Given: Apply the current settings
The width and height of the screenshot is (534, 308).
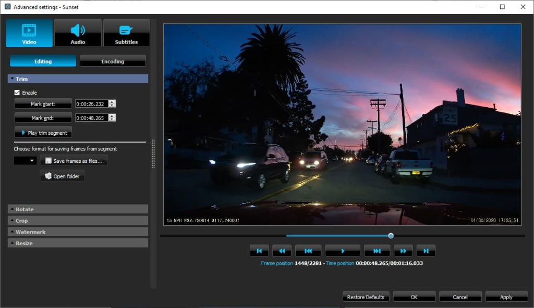Looking at the screenshot, I should (x=506, y=297).
